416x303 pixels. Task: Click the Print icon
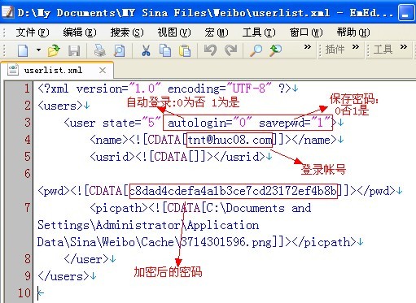tap(99, 50)
